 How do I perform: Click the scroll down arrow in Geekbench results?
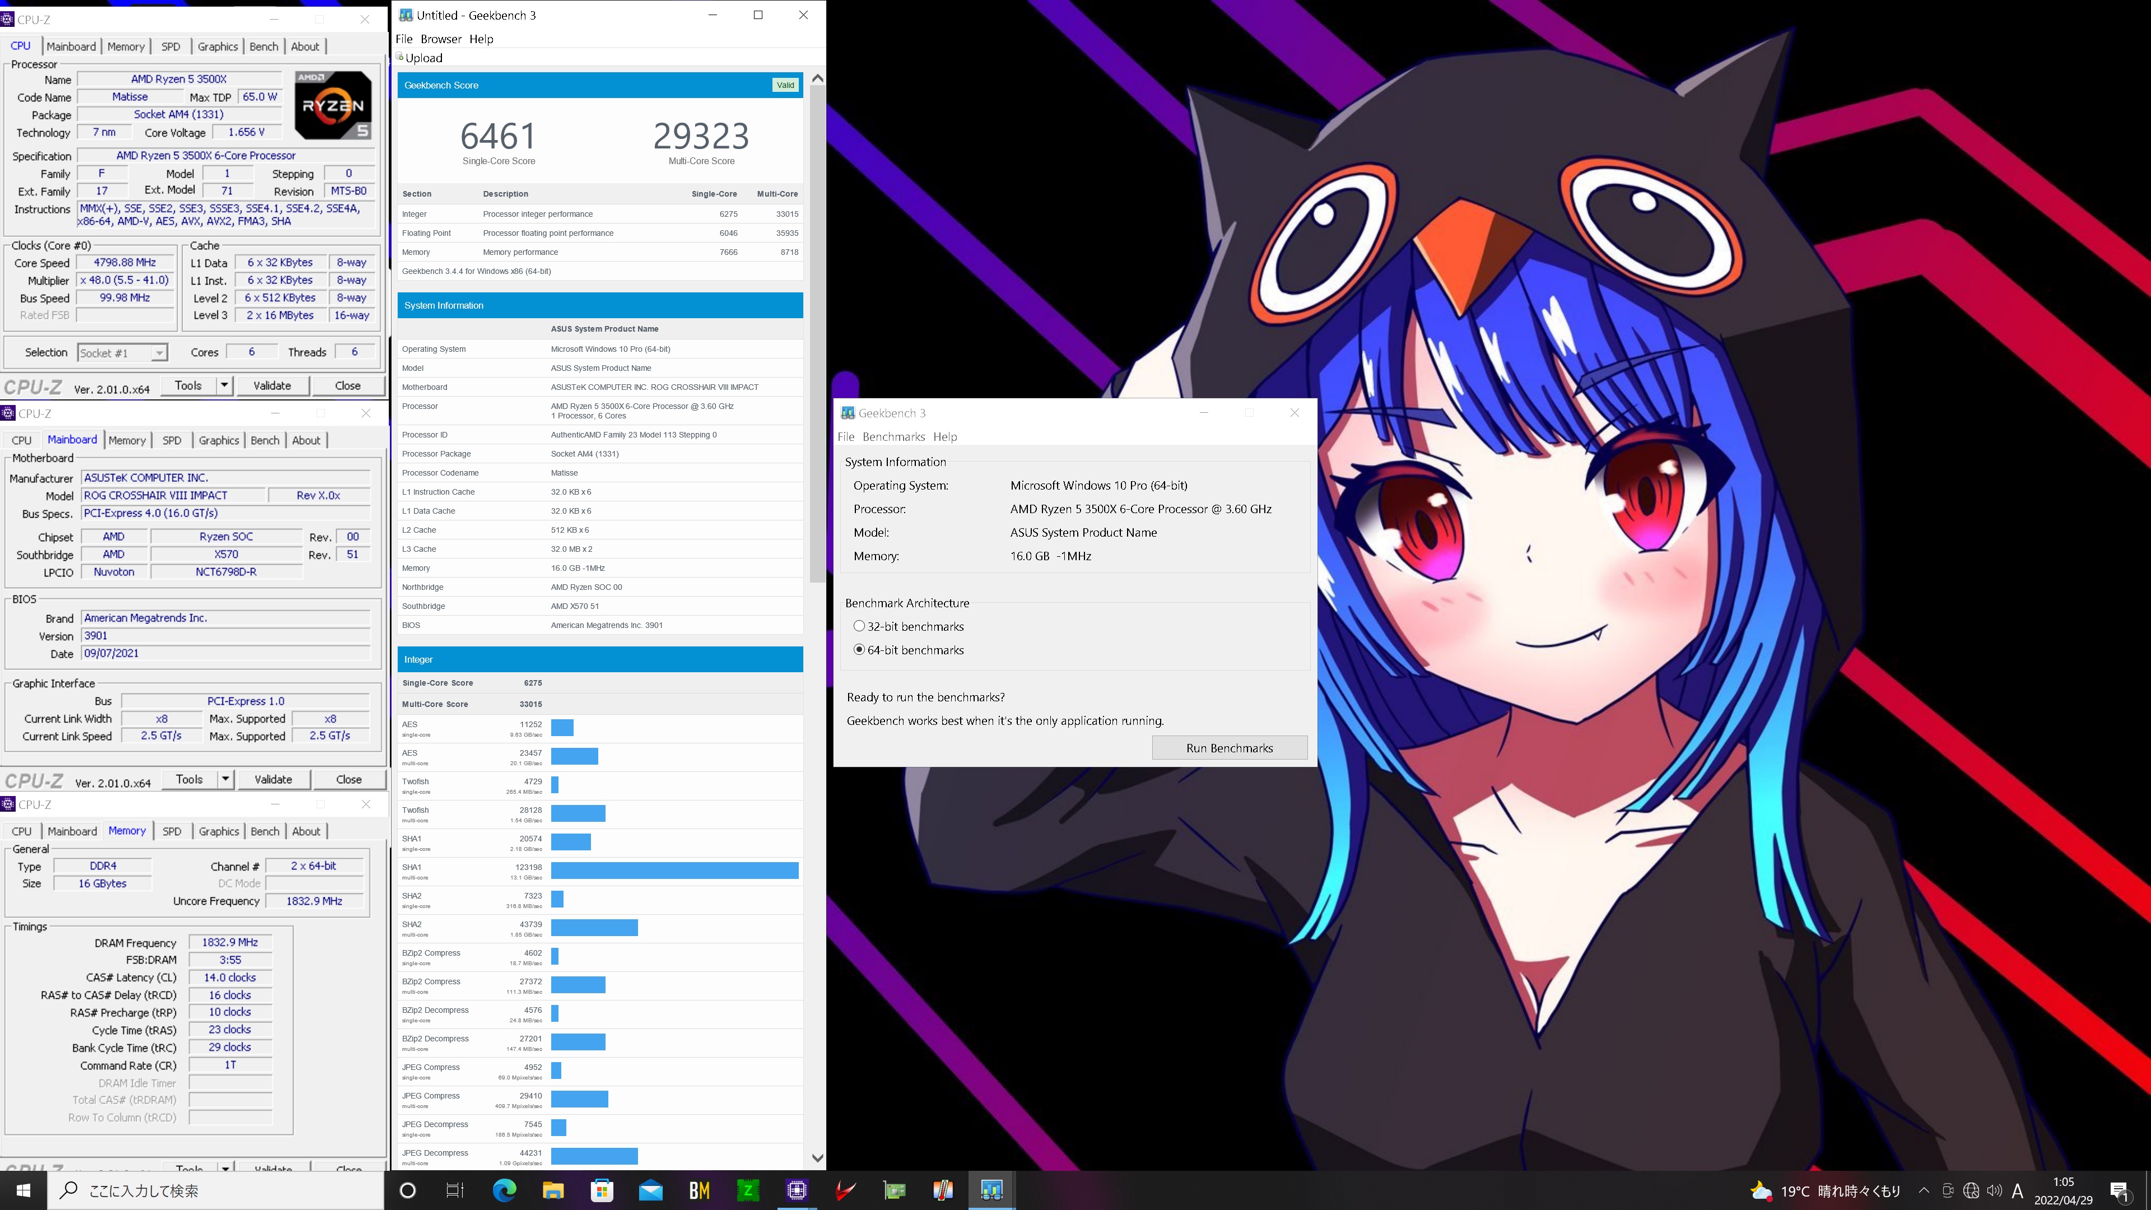click(x=817, y=1158)
